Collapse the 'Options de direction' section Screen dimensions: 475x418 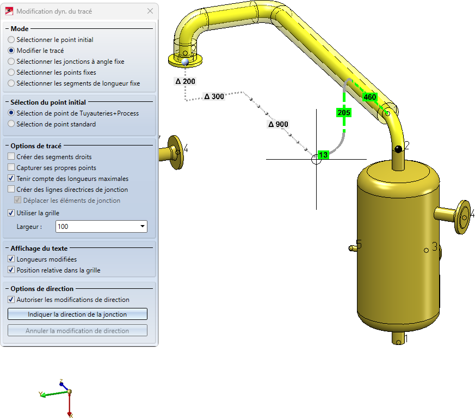pyautogui.click(x=7, y=289)
